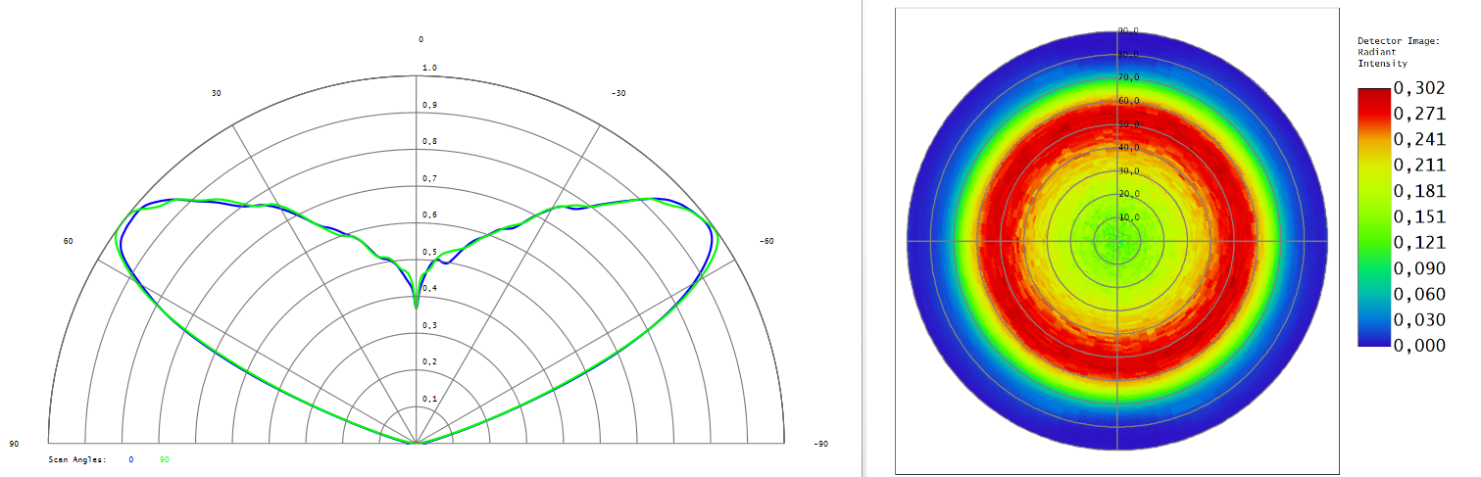Image resolution: width=1481 pixels, height=477 pixels.
Task: Select the '0,151' scale value
Action: coord(1421,216)
